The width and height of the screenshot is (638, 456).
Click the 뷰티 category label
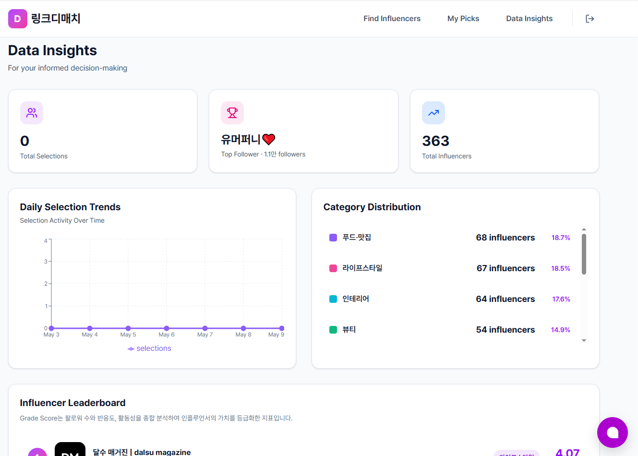click(x=349, y=330)
